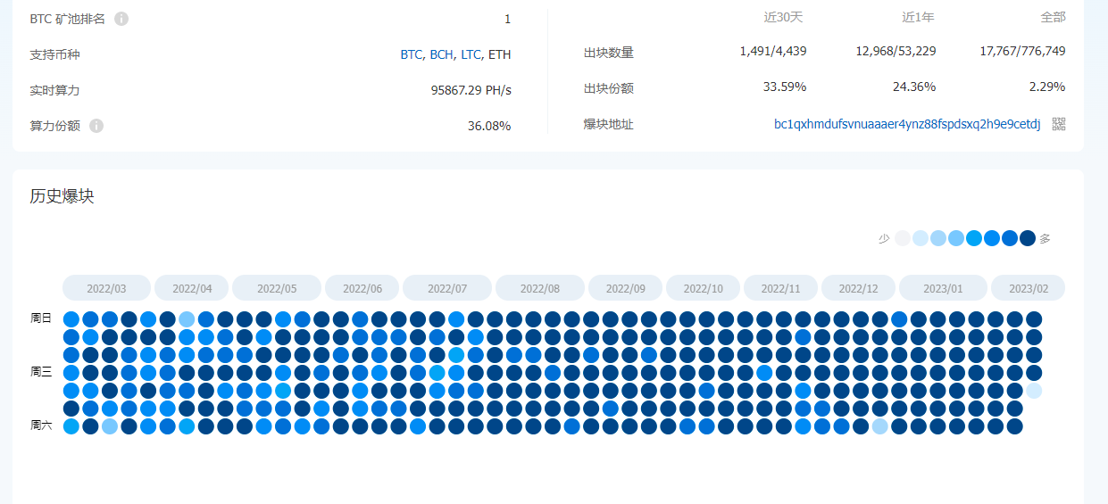Open the bc1qxhmdufsvnuaaaer4ynz88fspdsxq2h9e9cetdj address link
The width and height of the screenshot is (1108, 504).
907,124
